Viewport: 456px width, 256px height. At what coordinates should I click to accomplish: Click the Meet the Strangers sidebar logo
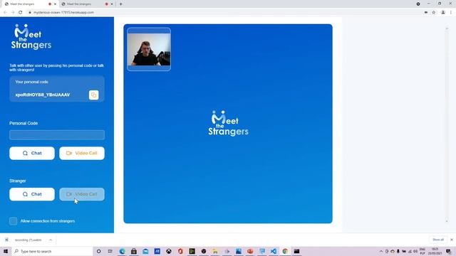(31, 37)
